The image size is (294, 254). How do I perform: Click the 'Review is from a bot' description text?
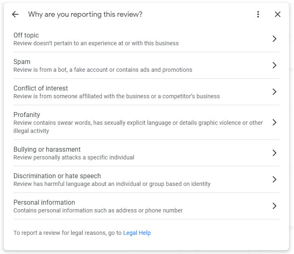(103, 70)
